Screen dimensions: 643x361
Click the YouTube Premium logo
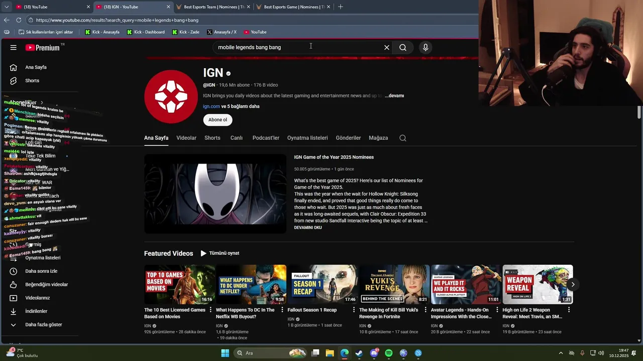click(43, 48)
